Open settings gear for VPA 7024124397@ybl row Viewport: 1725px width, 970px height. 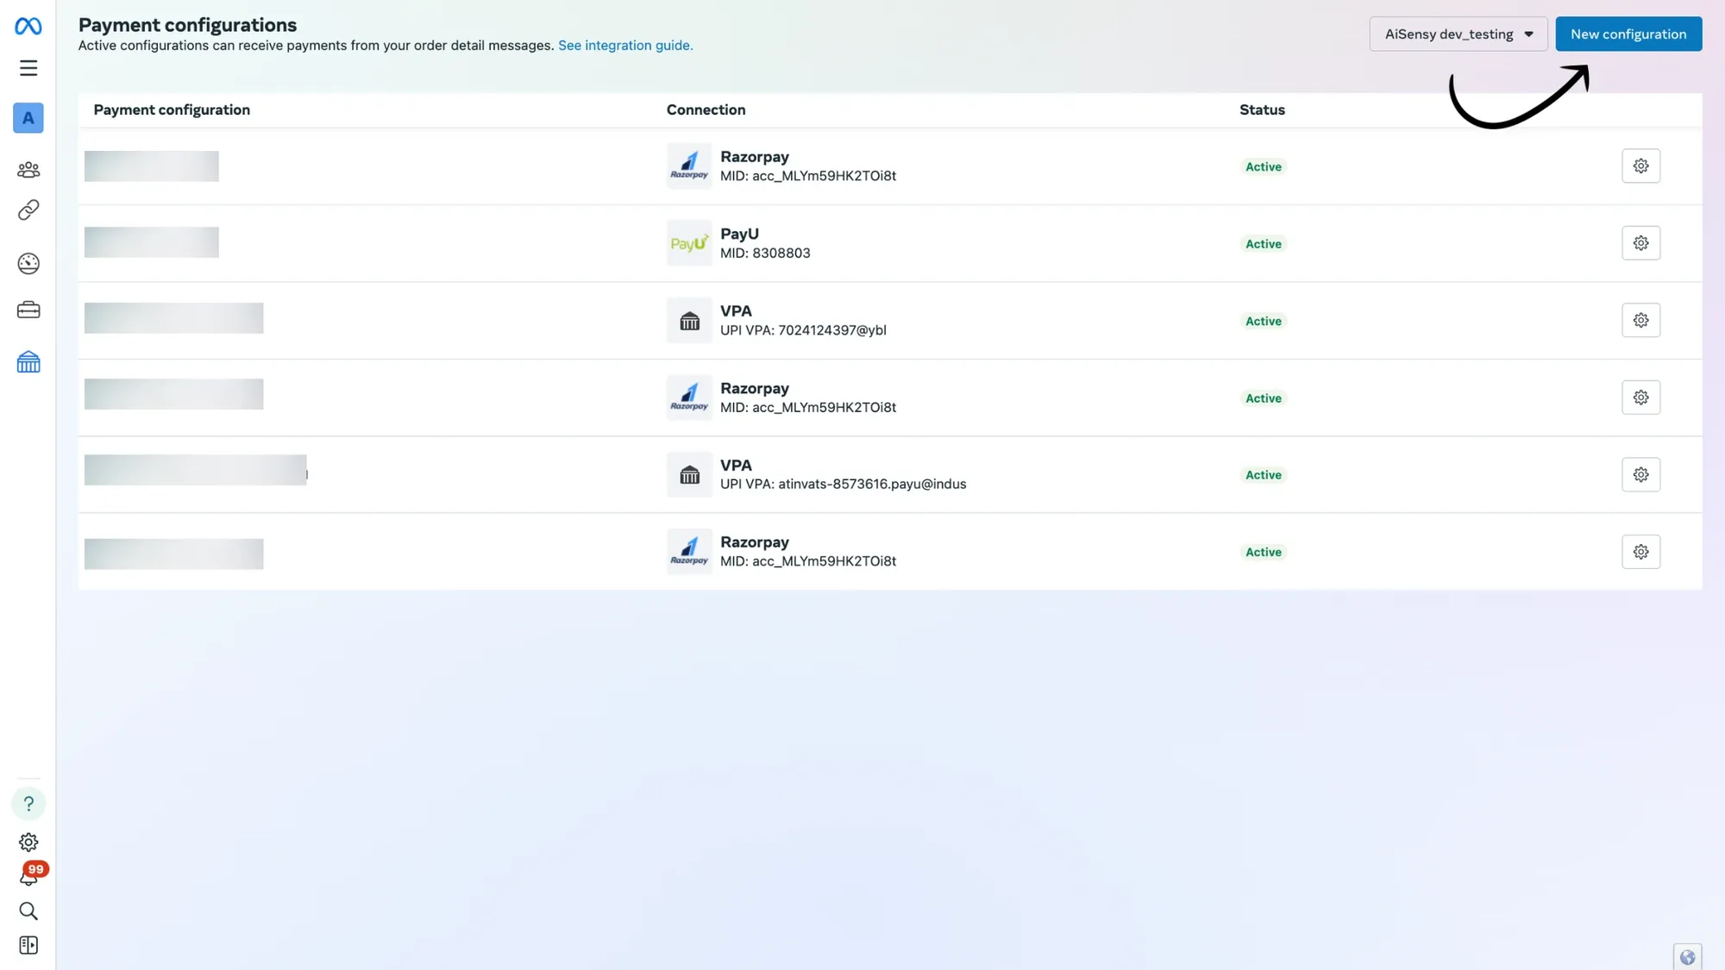click(x=1640, y=320)
